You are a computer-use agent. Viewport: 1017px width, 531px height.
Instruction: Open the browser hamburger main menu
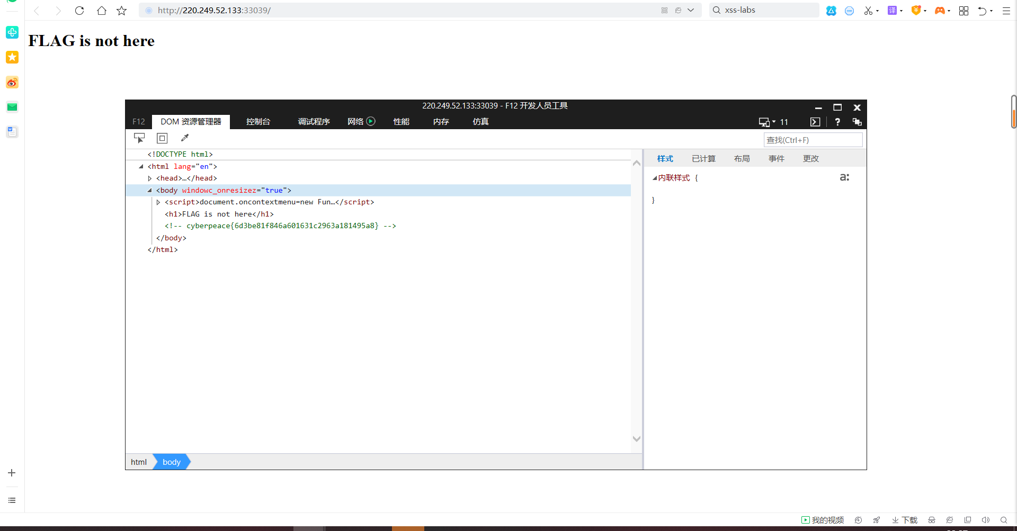point(1006,11)
